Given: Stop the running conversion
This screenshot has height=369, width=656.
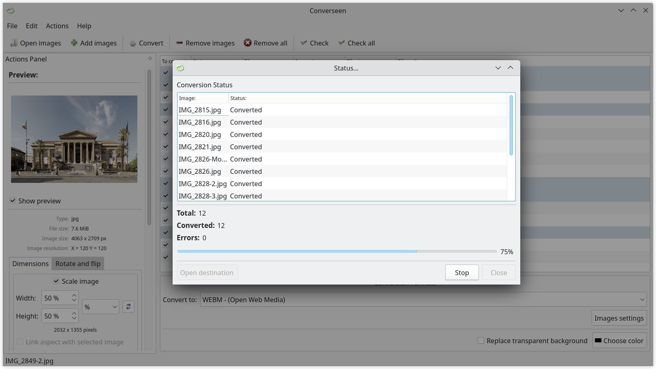Looking at the screenshot, I should [462, 272].
